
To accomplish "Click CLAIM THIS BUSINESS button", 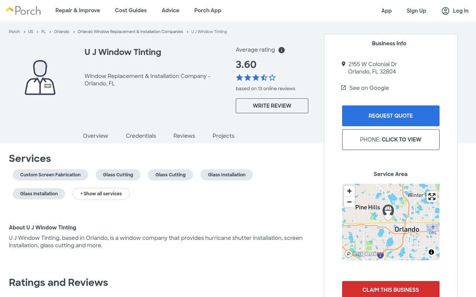I will tap(391, 289).
